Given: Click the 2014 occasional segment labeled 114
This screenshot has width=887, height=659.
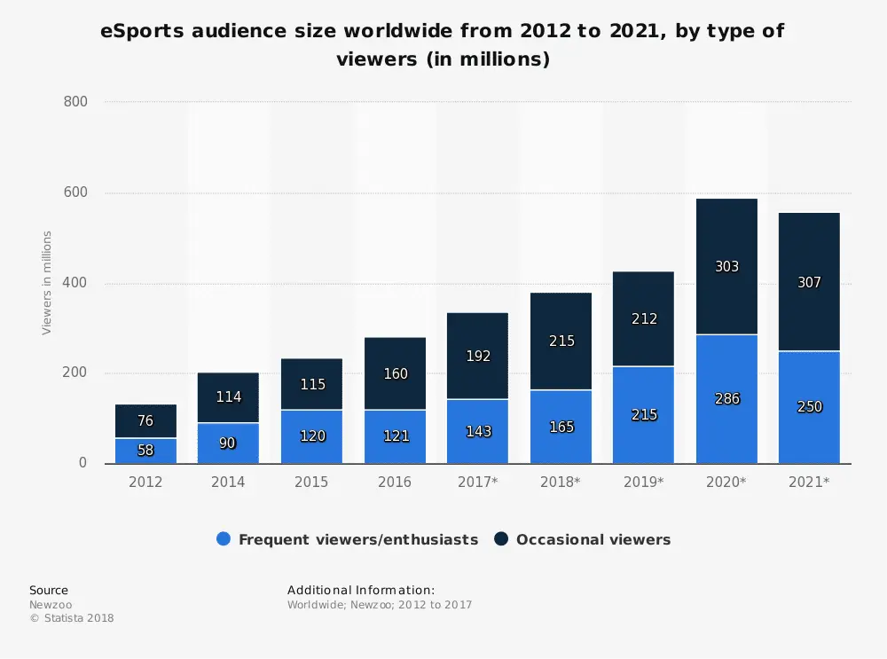Looking at the screenshot, I should 228,397.
